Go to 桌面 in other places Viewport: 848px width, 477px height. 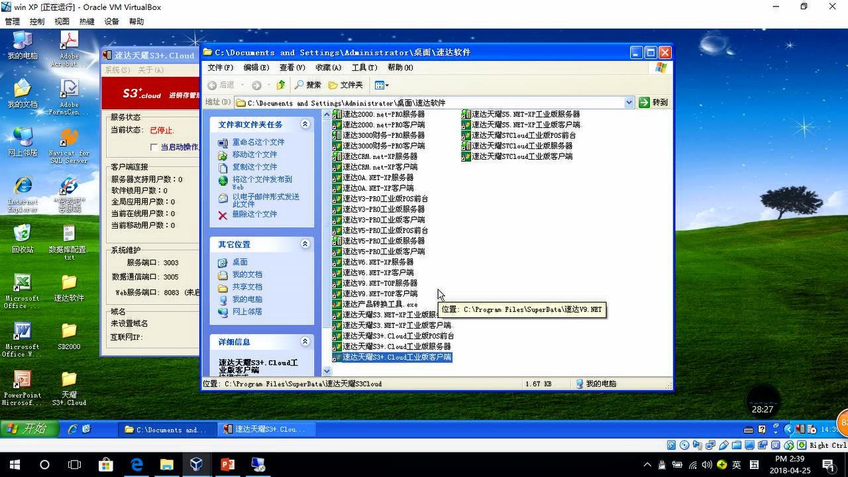click(x=240, y=262)
